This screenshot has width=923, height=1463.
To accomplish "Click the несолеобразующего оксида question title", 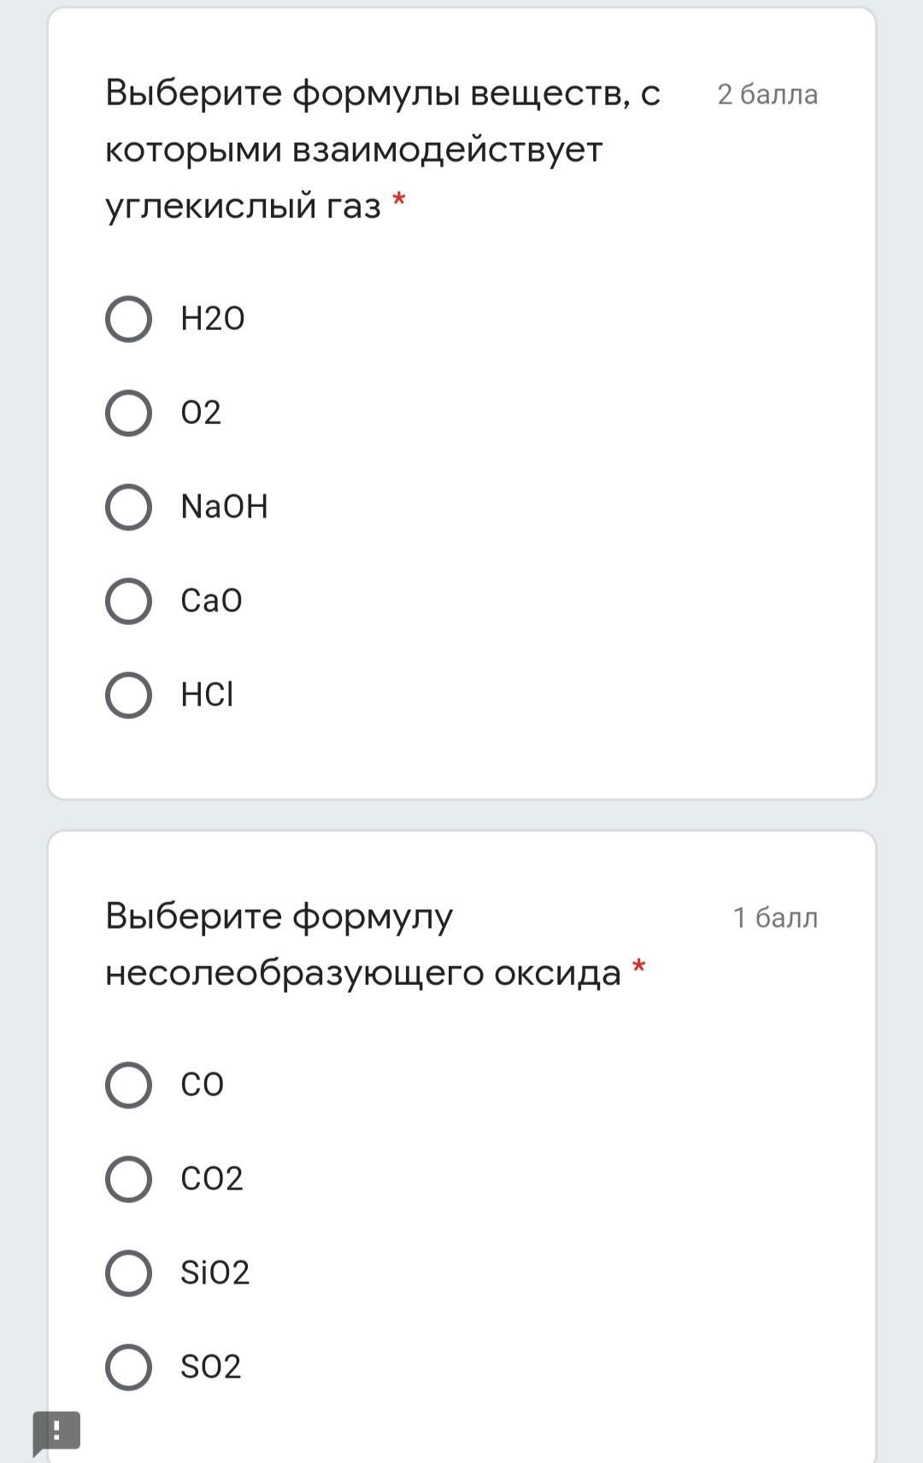I will pos(362,944).
